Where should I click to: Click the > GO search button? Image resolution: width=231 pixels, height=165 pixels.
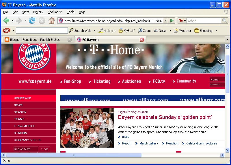point(44,149)
